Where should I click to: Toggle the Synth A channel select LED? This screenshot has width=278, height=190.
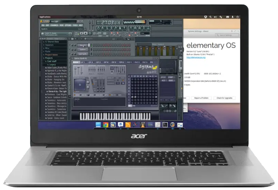point(91,45)
